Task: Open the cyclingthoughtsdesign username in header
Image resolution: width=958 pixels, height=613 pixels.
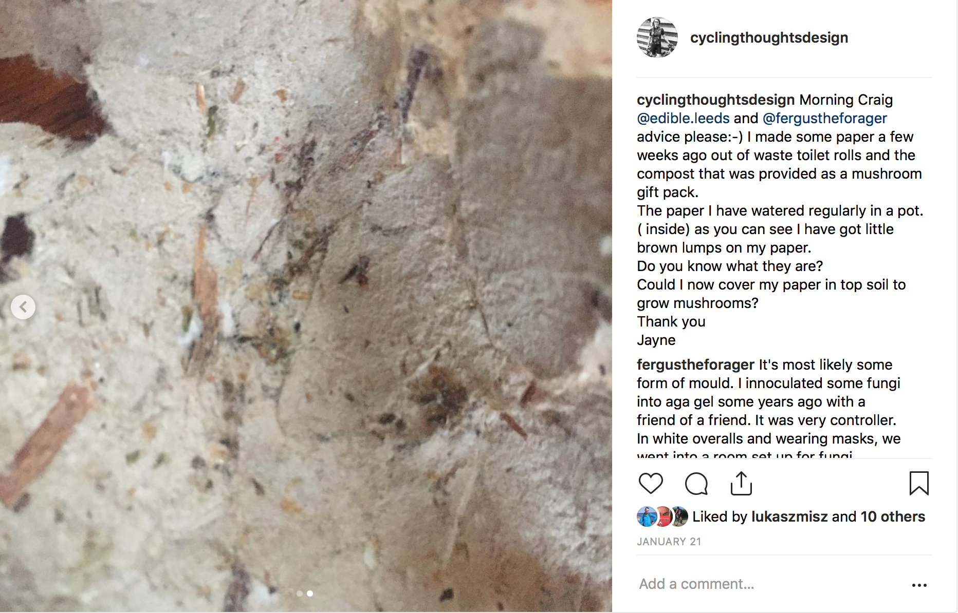Action: point(769,37)
